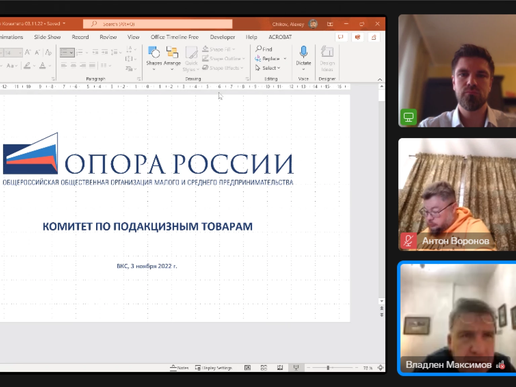The height and width of the screenshot is (387, 516).
Task: Open Display Settings
Action: point(214,368)
